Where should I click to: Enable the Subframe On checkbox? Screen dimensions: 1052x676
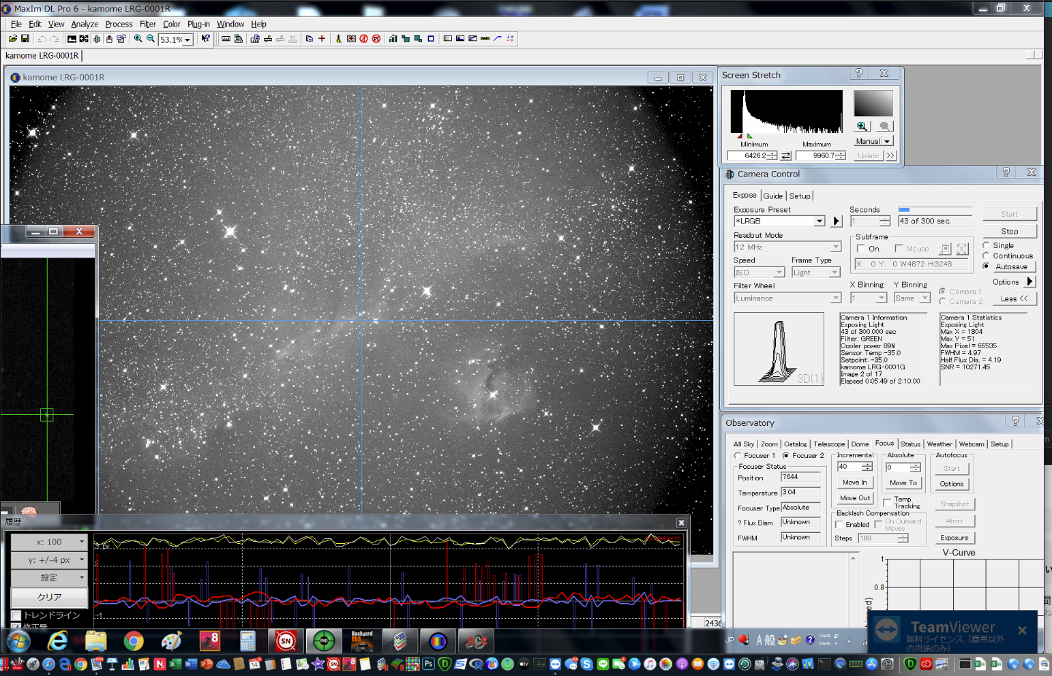pyautogui.click(x=861, y=249)
